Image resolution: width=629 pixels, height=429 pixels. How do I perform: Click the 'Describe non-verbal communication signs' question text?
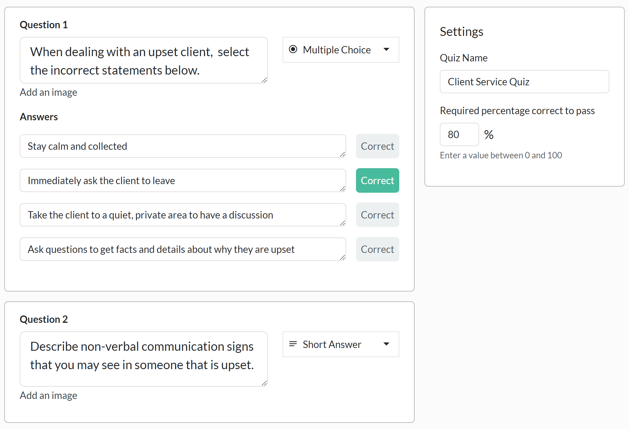(143, 355)
